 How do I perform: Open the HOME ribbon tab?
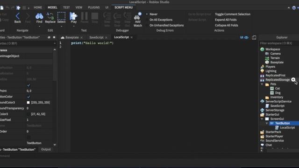(x=38, y=7)
